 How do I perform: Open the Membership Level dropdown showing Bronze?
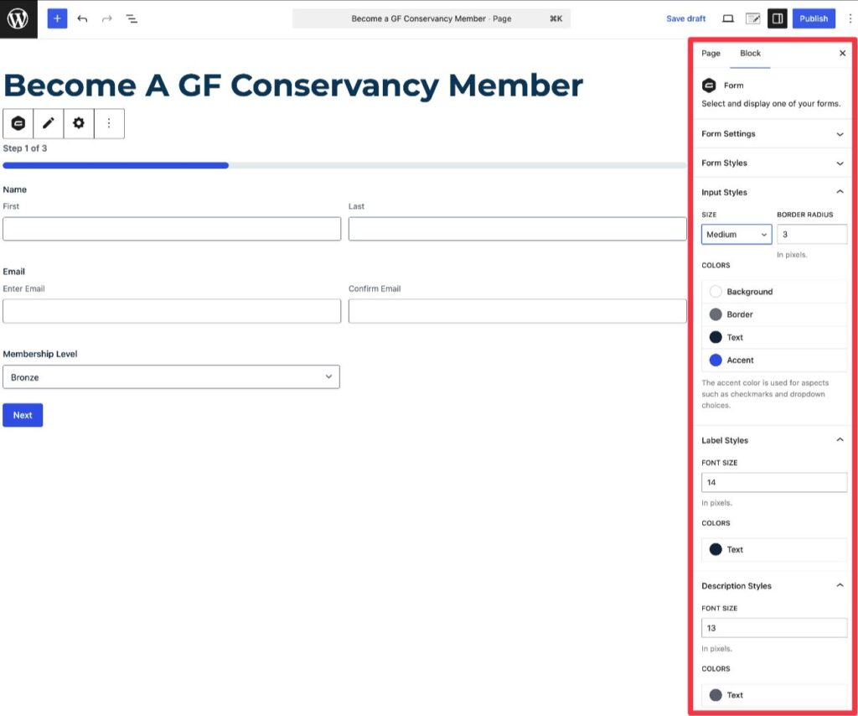coord(171,376)
